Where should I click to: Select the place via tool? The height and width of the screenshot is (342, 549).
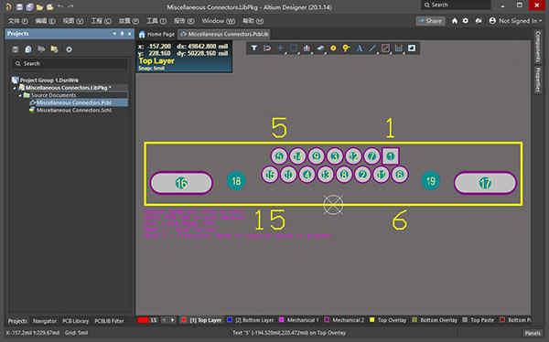coord(346,48)
